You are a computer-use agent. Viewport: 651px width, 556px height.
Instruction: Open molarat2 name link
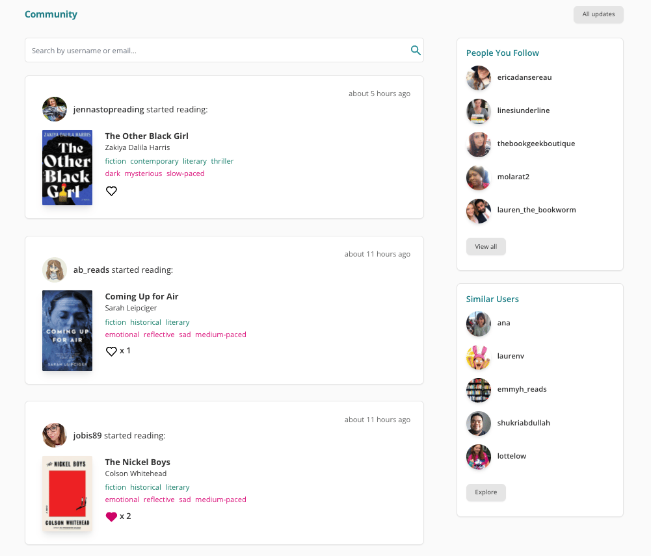513,177
